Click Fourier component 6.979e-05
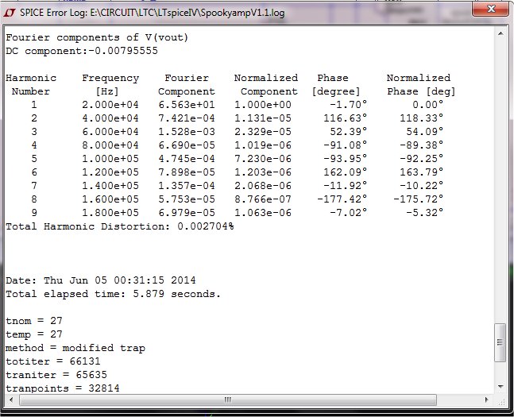This screenshot has width=514, height=417. [x=187, y=213]
